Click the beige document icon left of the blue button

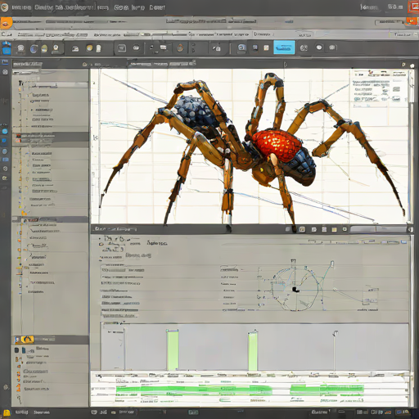pyautogui.click(x=266, y=48)
